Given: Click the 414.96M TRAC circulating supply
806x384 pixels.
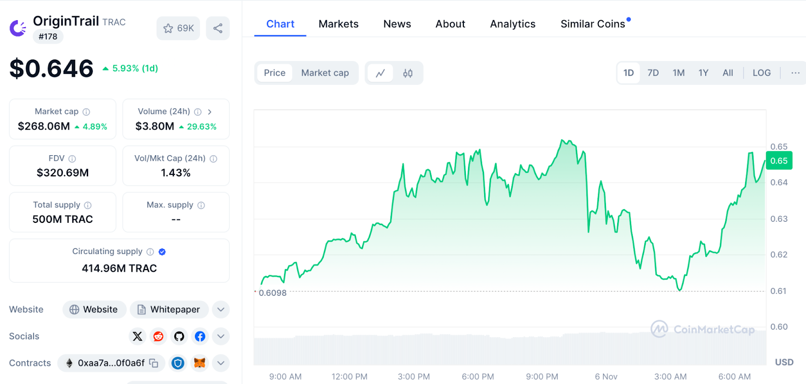Looking at the screenshot, I should pyautogui.click(x=119, y=269).
